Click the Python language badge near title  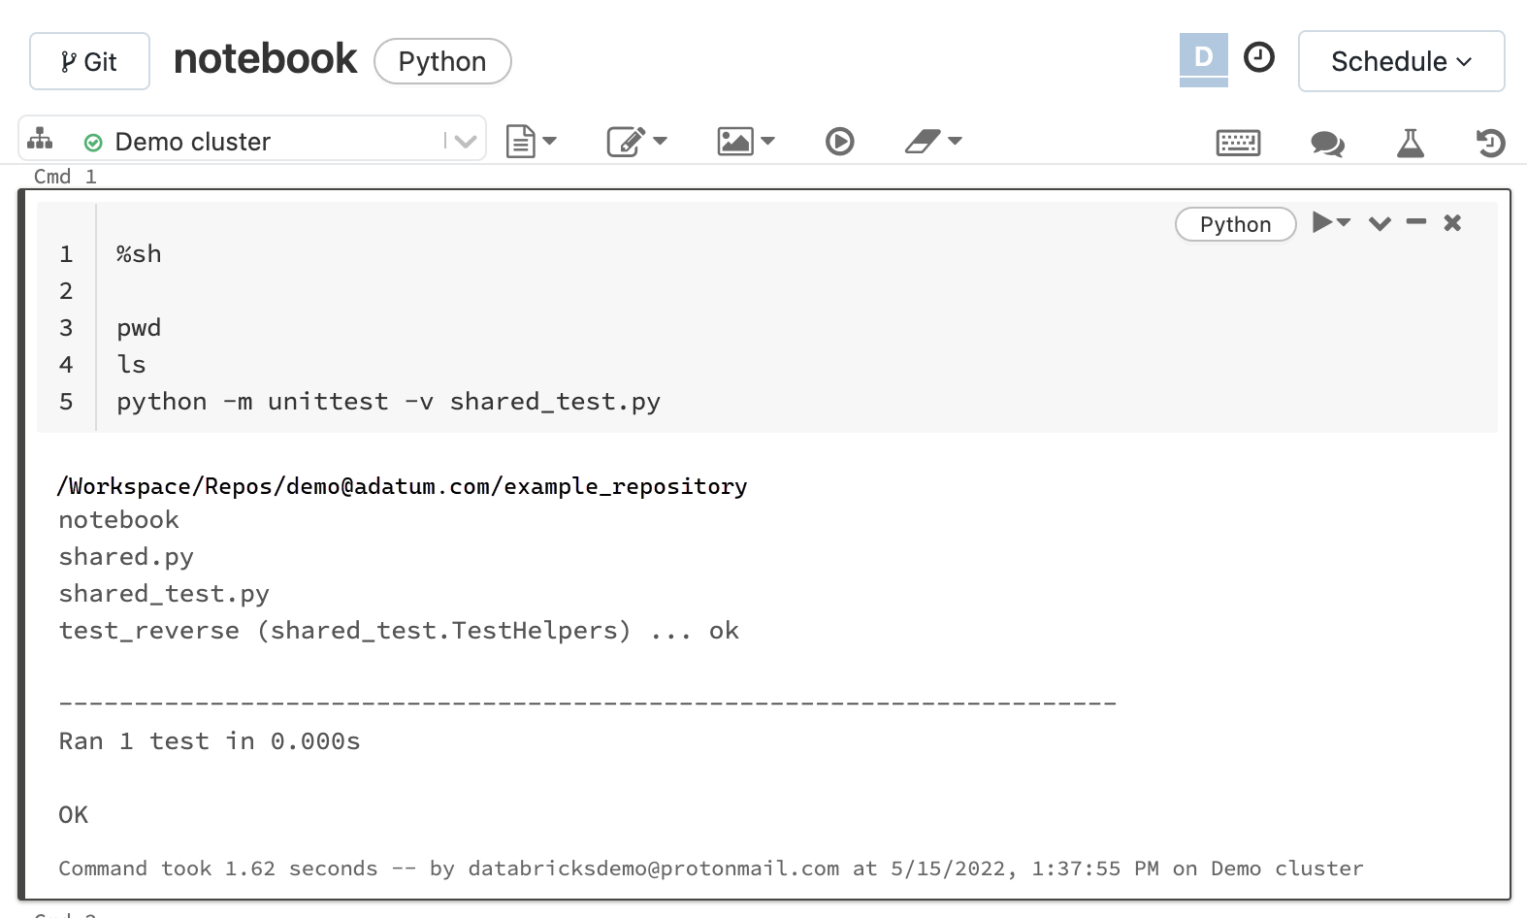pos(442,61)
